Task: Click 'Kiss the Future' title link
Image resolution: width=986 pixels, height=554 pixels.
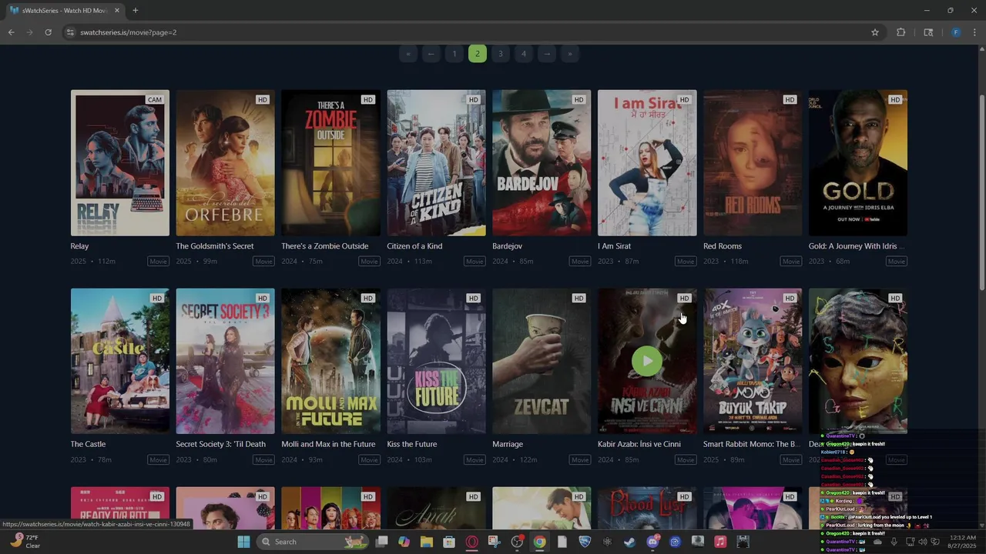Action: [x=412, y=444]
